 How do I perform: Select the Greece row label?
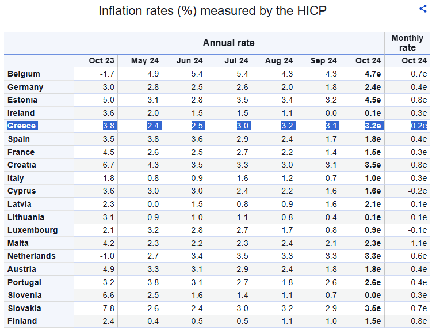click(21, 126)
